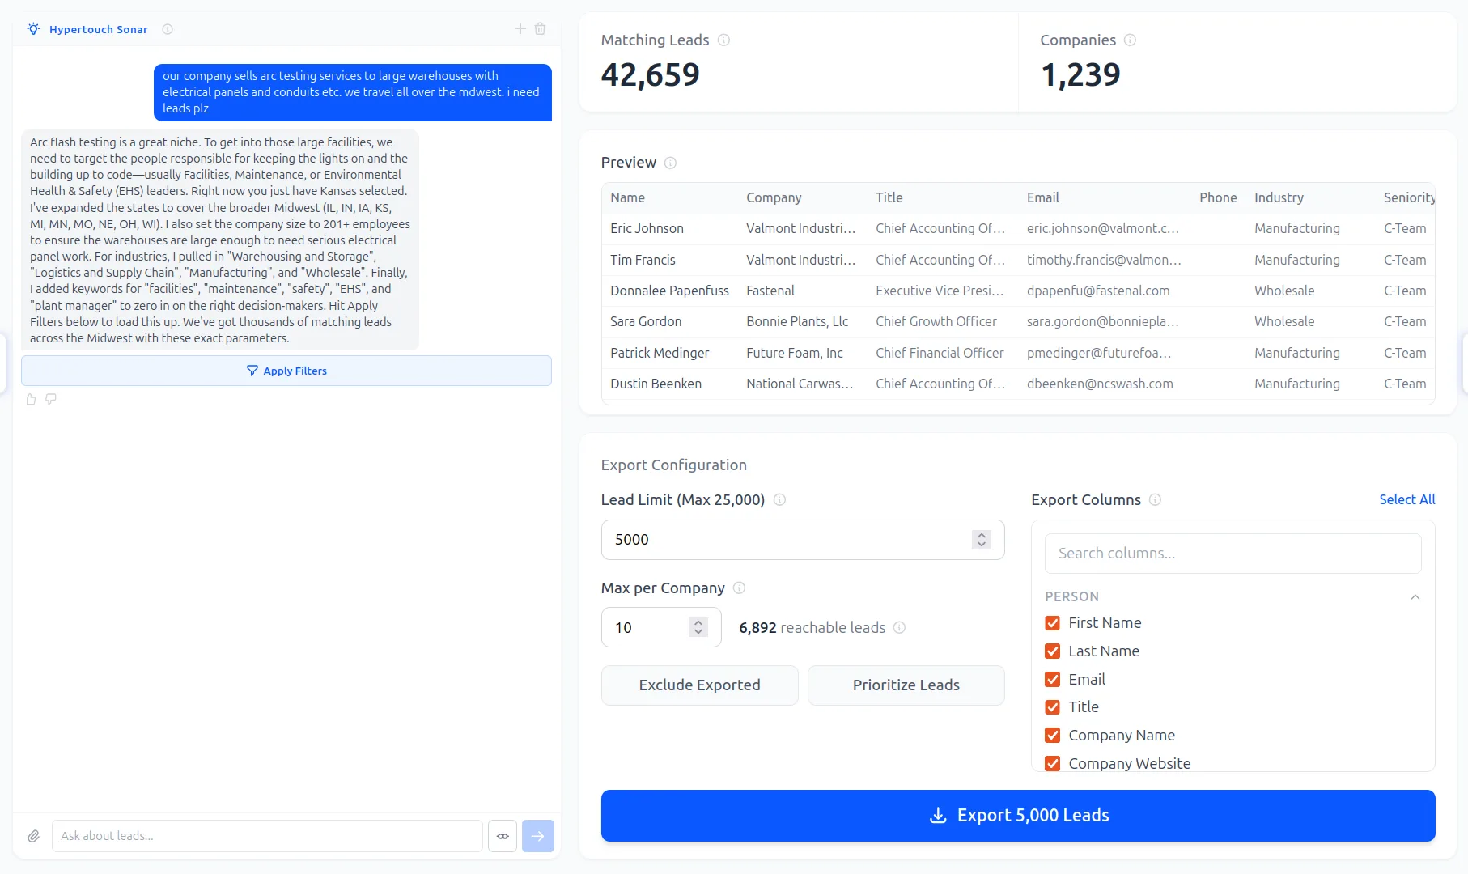Screen dimensions: 1468x874
Task: Uncheck the Last Name column
Action: 1052,651
